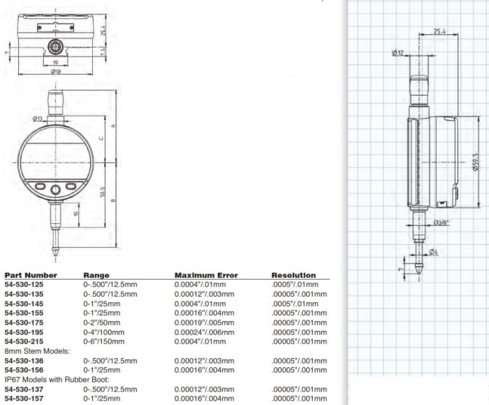The image size is (489, 405).
Task: Click part number 54-530-157
Action: [x=24, y=397]
